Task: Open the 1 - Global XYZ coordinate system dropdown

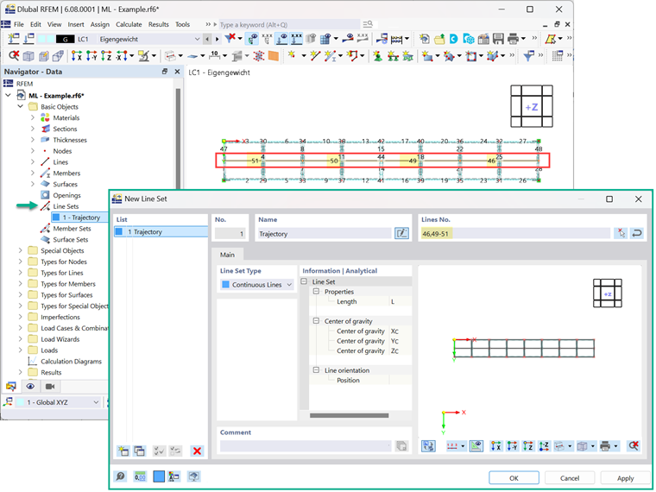Action: (96, 402)
